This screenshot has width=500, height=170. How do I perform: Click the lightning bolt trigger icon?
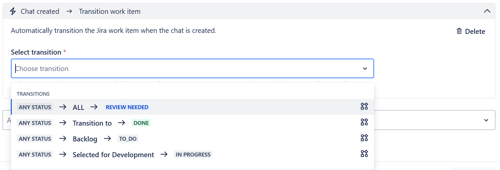tap(13, 12)
